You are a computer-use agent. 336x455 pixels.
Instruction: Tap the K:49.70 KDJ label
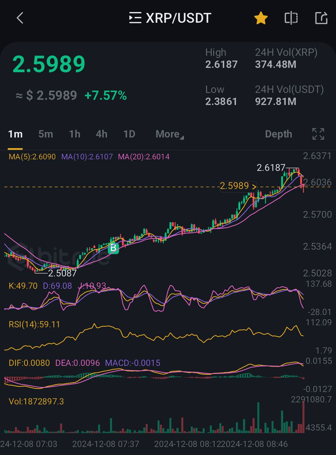tap(23, 286)
